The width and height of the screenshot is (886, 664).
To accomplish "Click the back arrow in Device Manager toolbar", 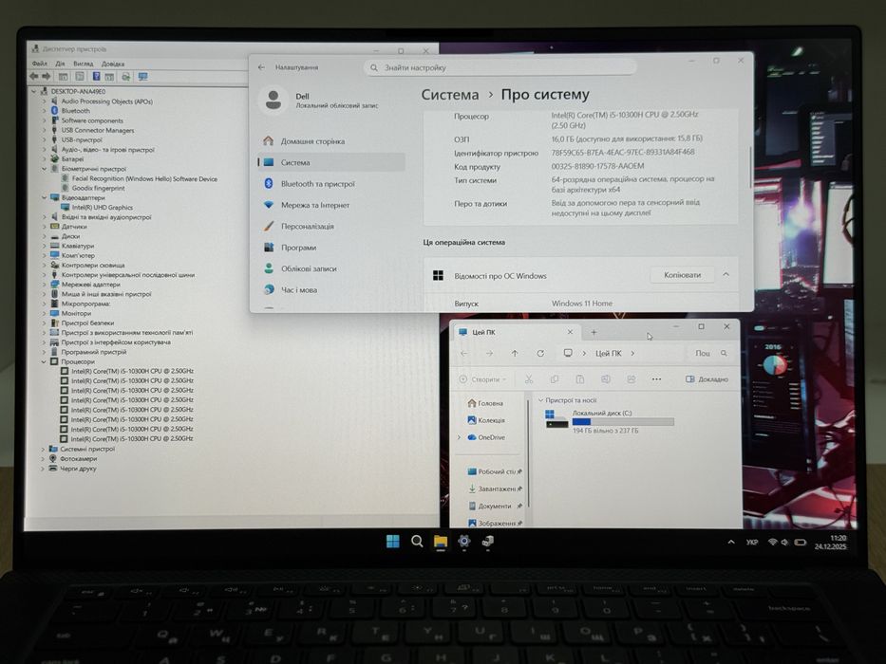I will point(34,76).
